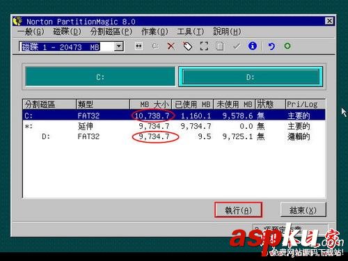
Task: Click the 分割磁區 column header
Action: 49,104
